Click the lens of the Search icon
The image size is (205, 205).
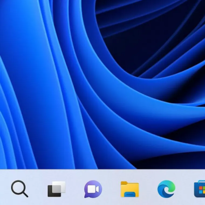[x=18, y=187]
